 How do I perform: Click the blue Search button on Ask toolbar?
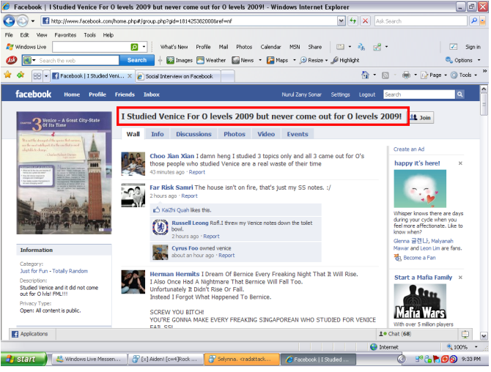pyautogui.click(x=137, y=60)
